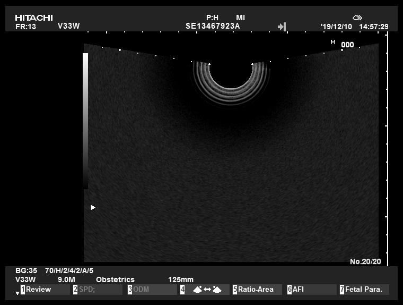
Task: Open the Ratio-Area measurement menu
Action: pyautogui.click(x=256, y=290)
